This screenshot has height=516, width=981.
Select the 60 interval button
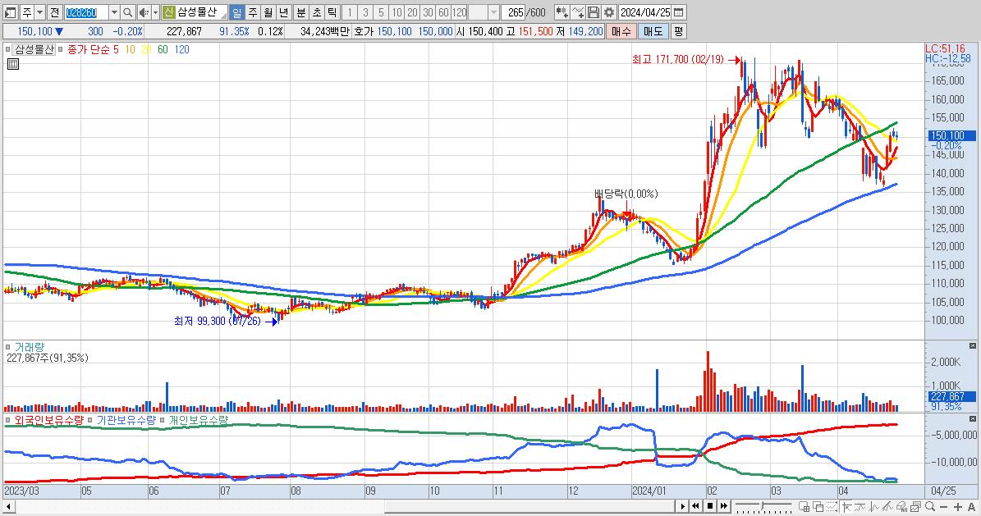[443, 12]
